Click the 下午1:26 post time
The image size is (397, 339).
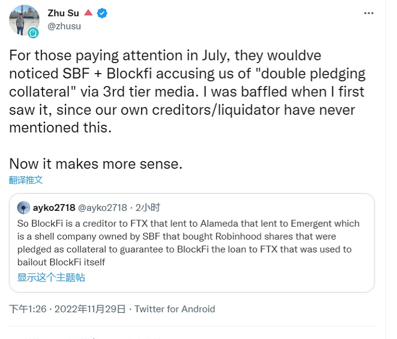coord(28,309)
